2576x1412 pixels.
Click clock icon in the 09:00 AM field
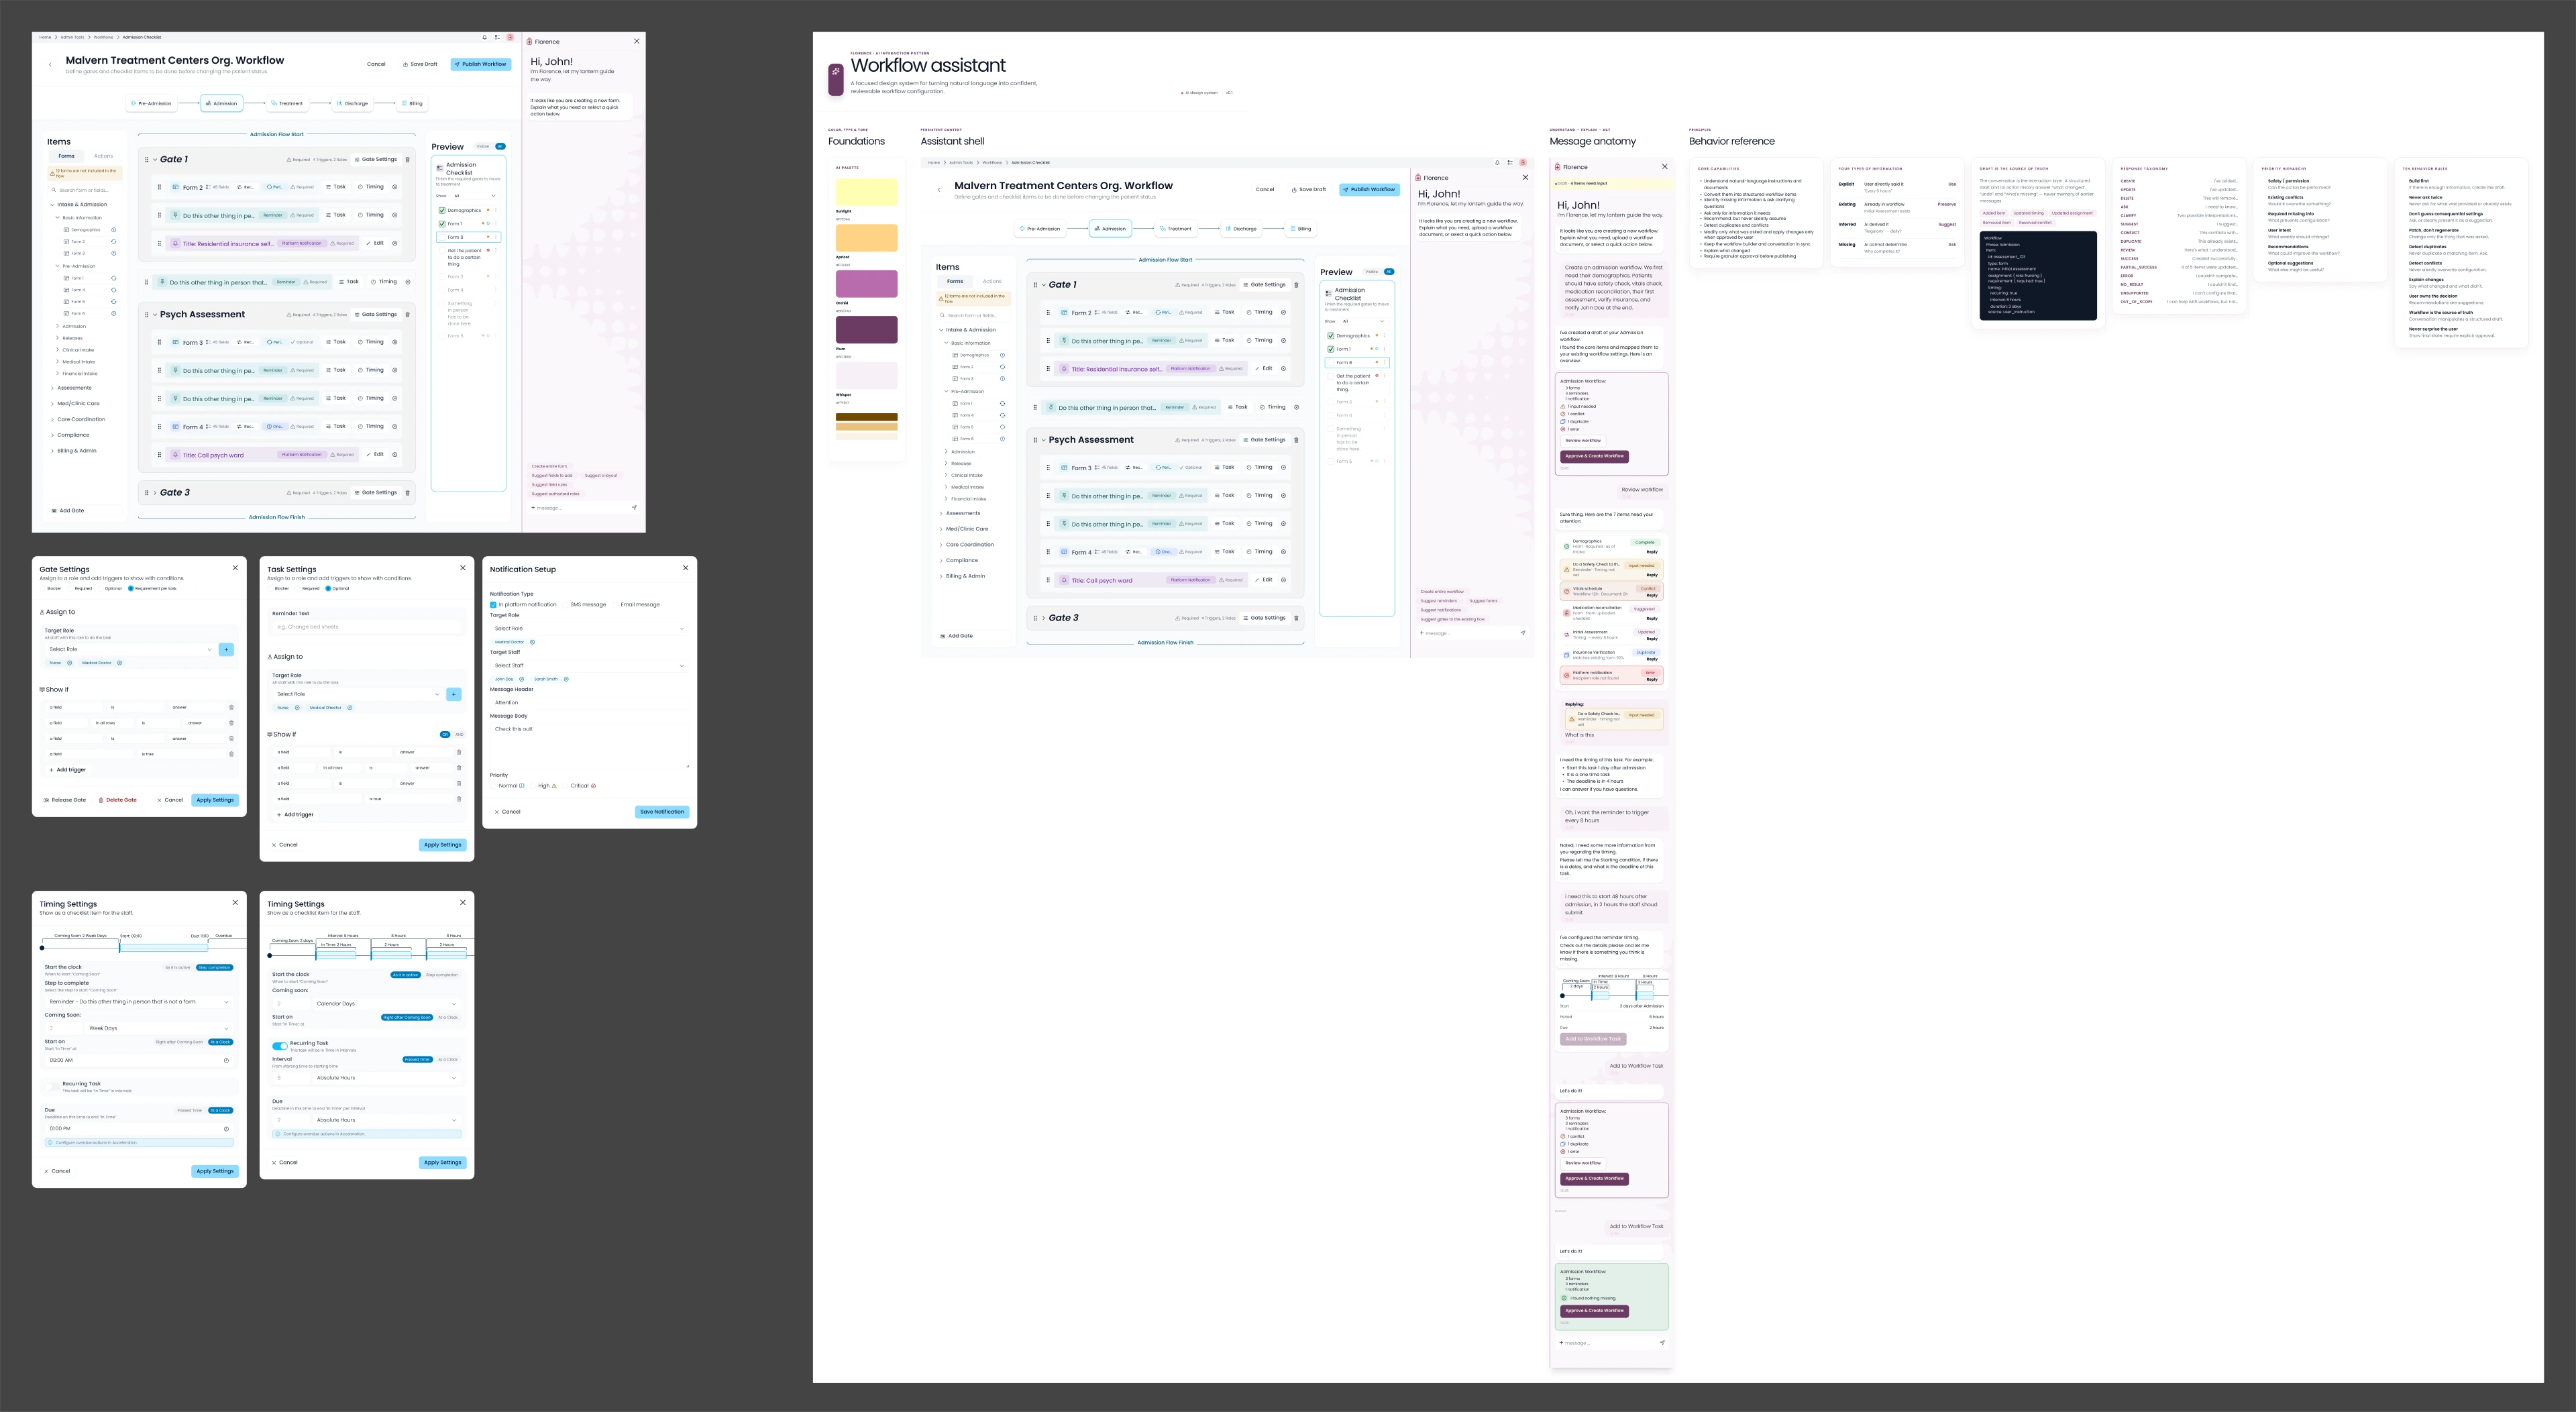click(x=226, y=1060)
